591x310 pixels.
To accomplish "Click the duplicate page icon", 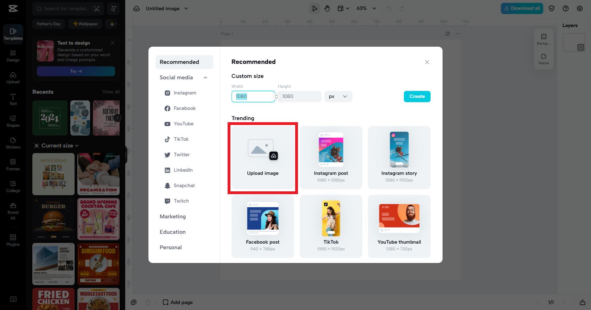I will pyautogui.click(x=447, y=34).
